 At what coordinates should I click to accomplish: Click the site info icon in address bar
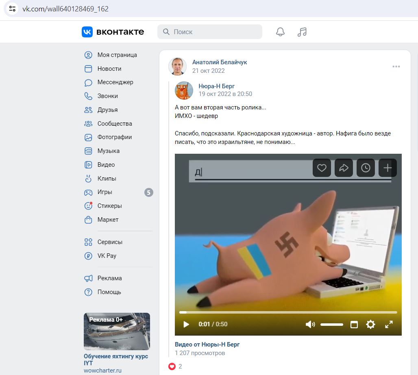(12, 9)
